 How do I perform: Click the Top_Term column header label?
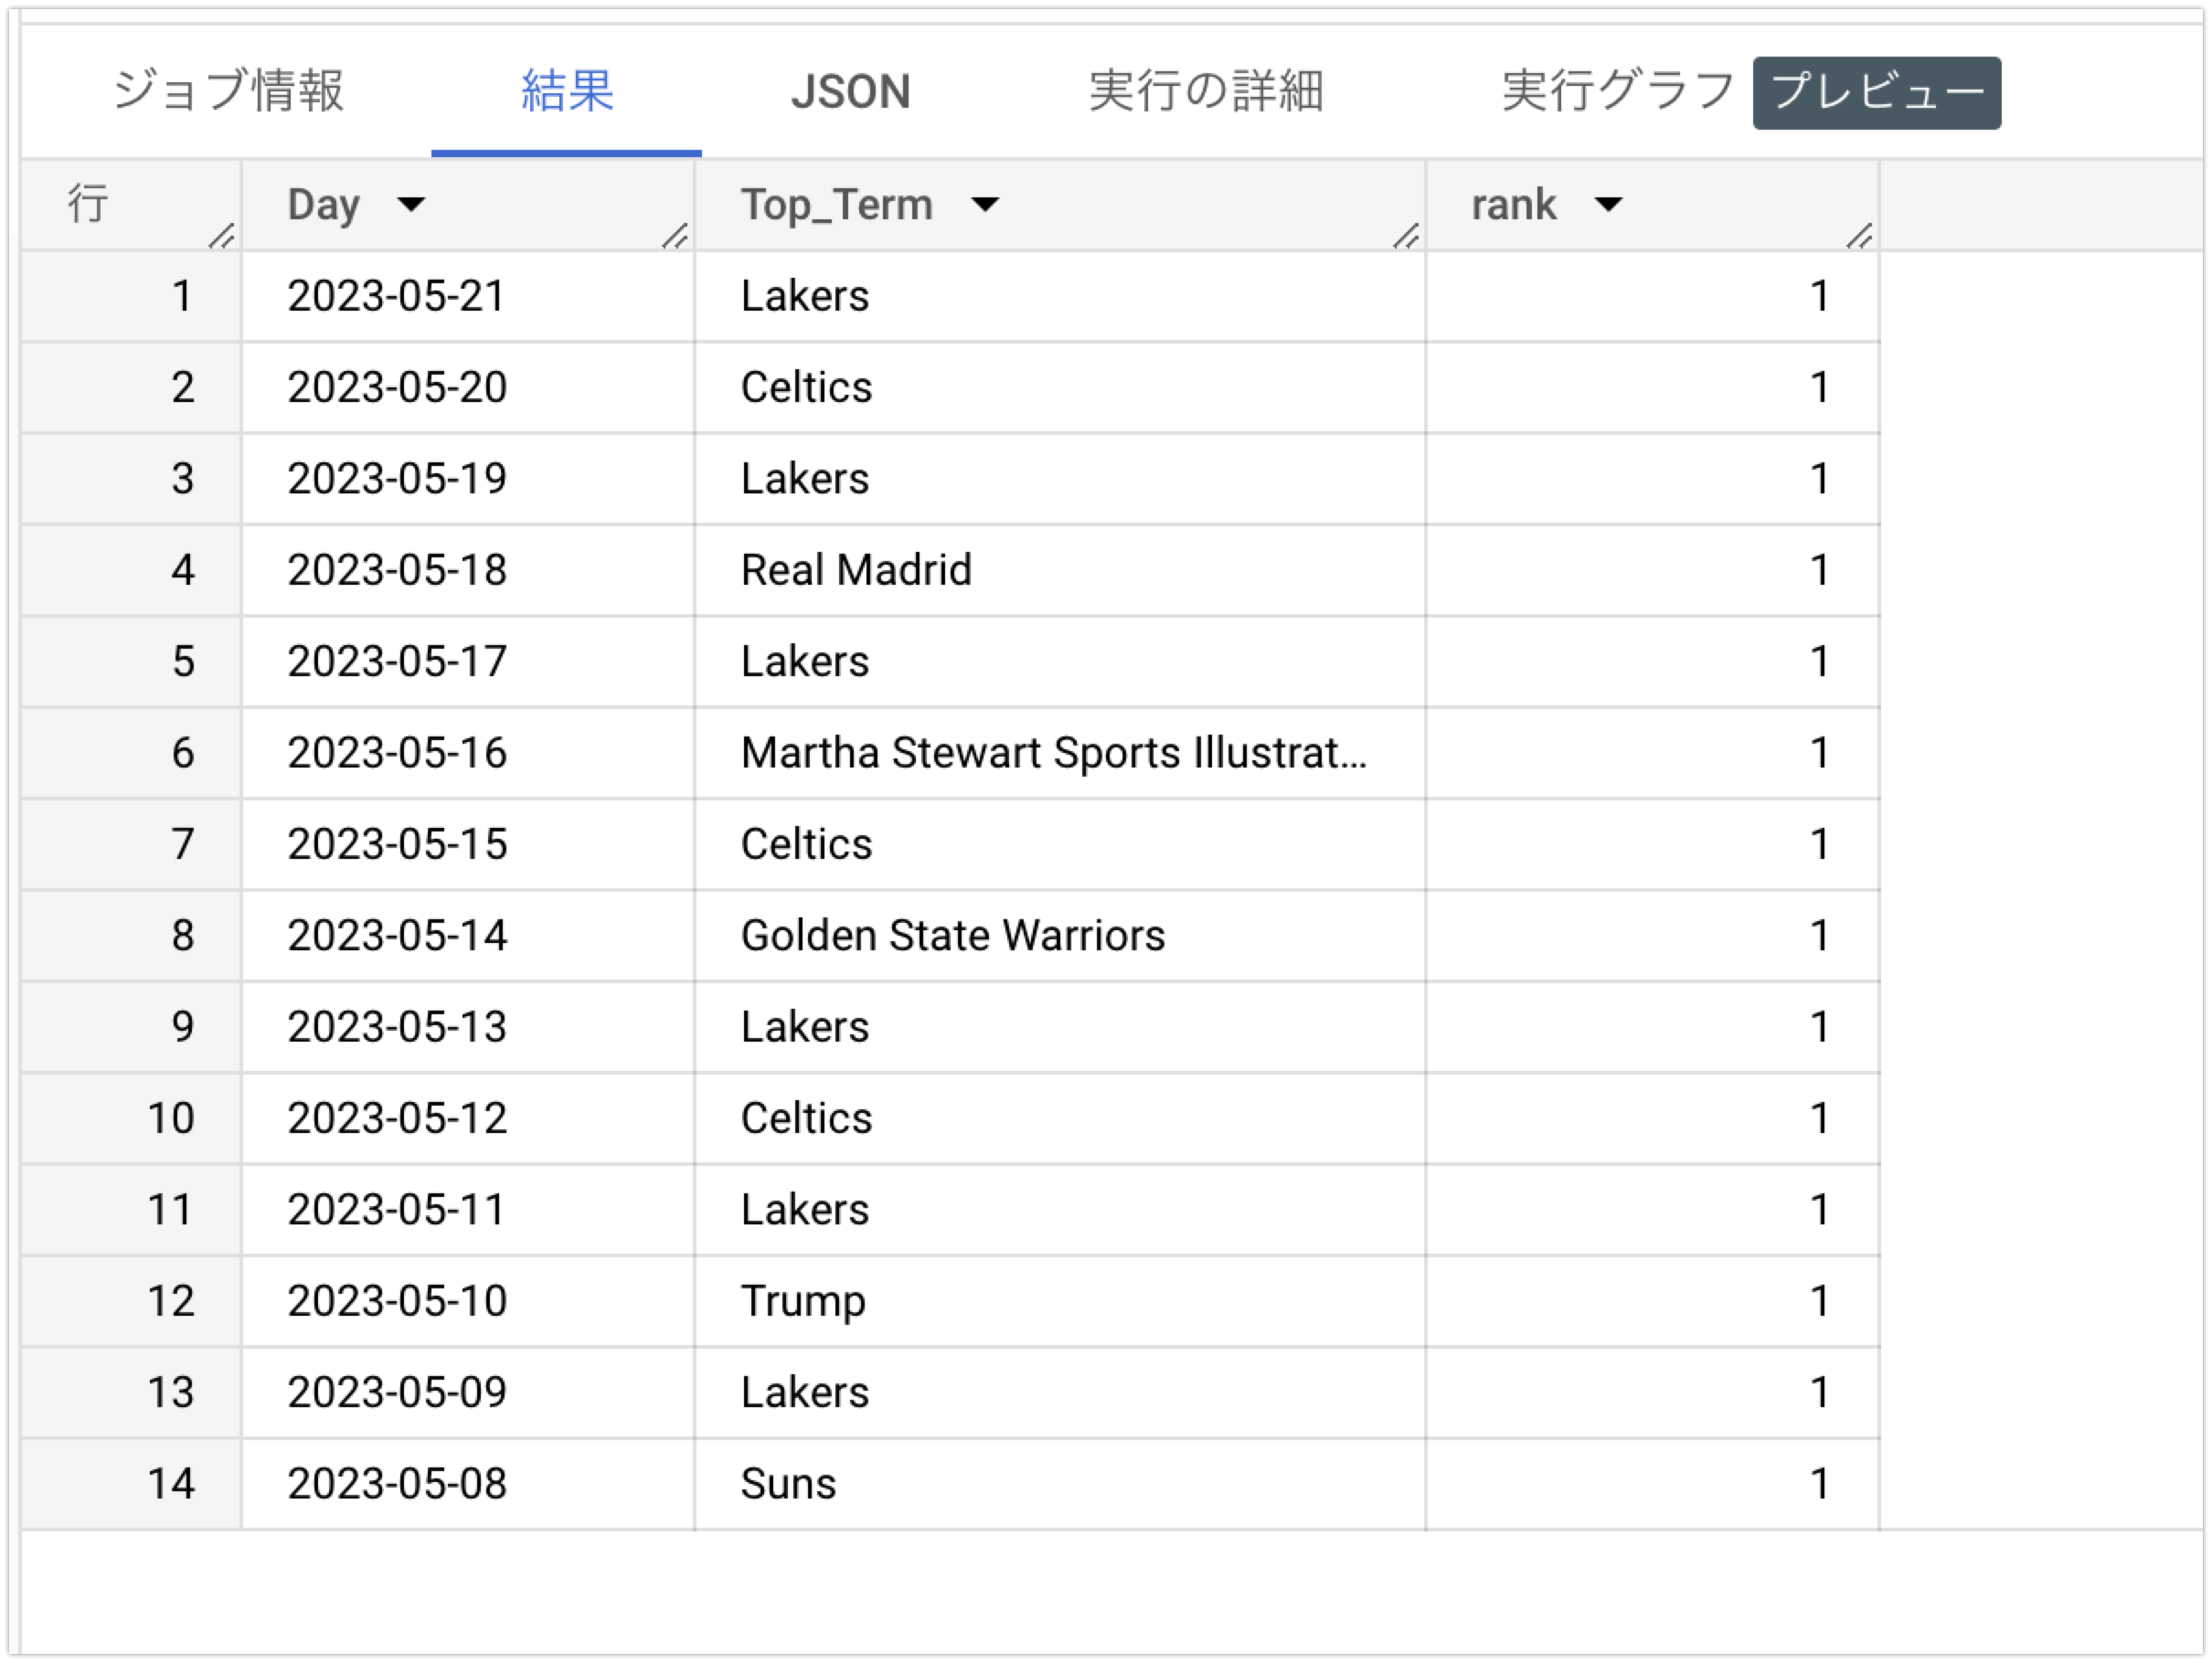[837, 205]
